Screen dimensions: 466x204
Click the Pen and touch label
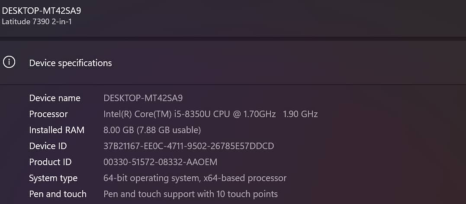tap(58, 194)
